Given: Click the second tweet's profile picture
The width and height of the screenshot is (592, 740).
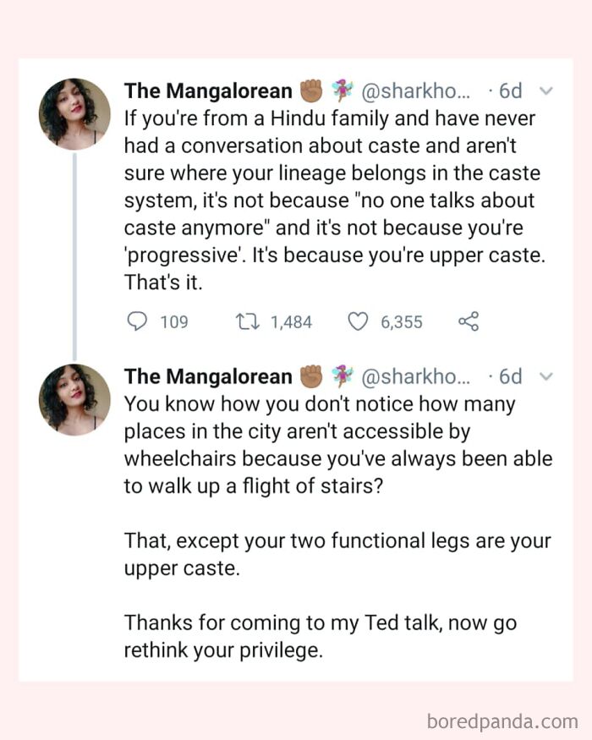Looking at the screenshot, I should click(73, 398).
